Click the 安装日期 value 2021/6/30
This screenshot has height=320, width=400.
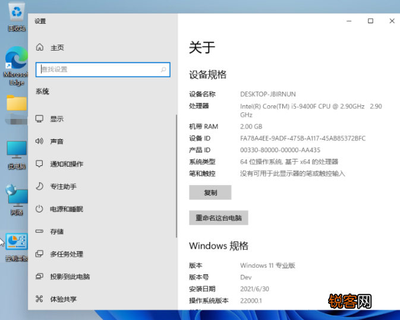[x=254, y=289]
